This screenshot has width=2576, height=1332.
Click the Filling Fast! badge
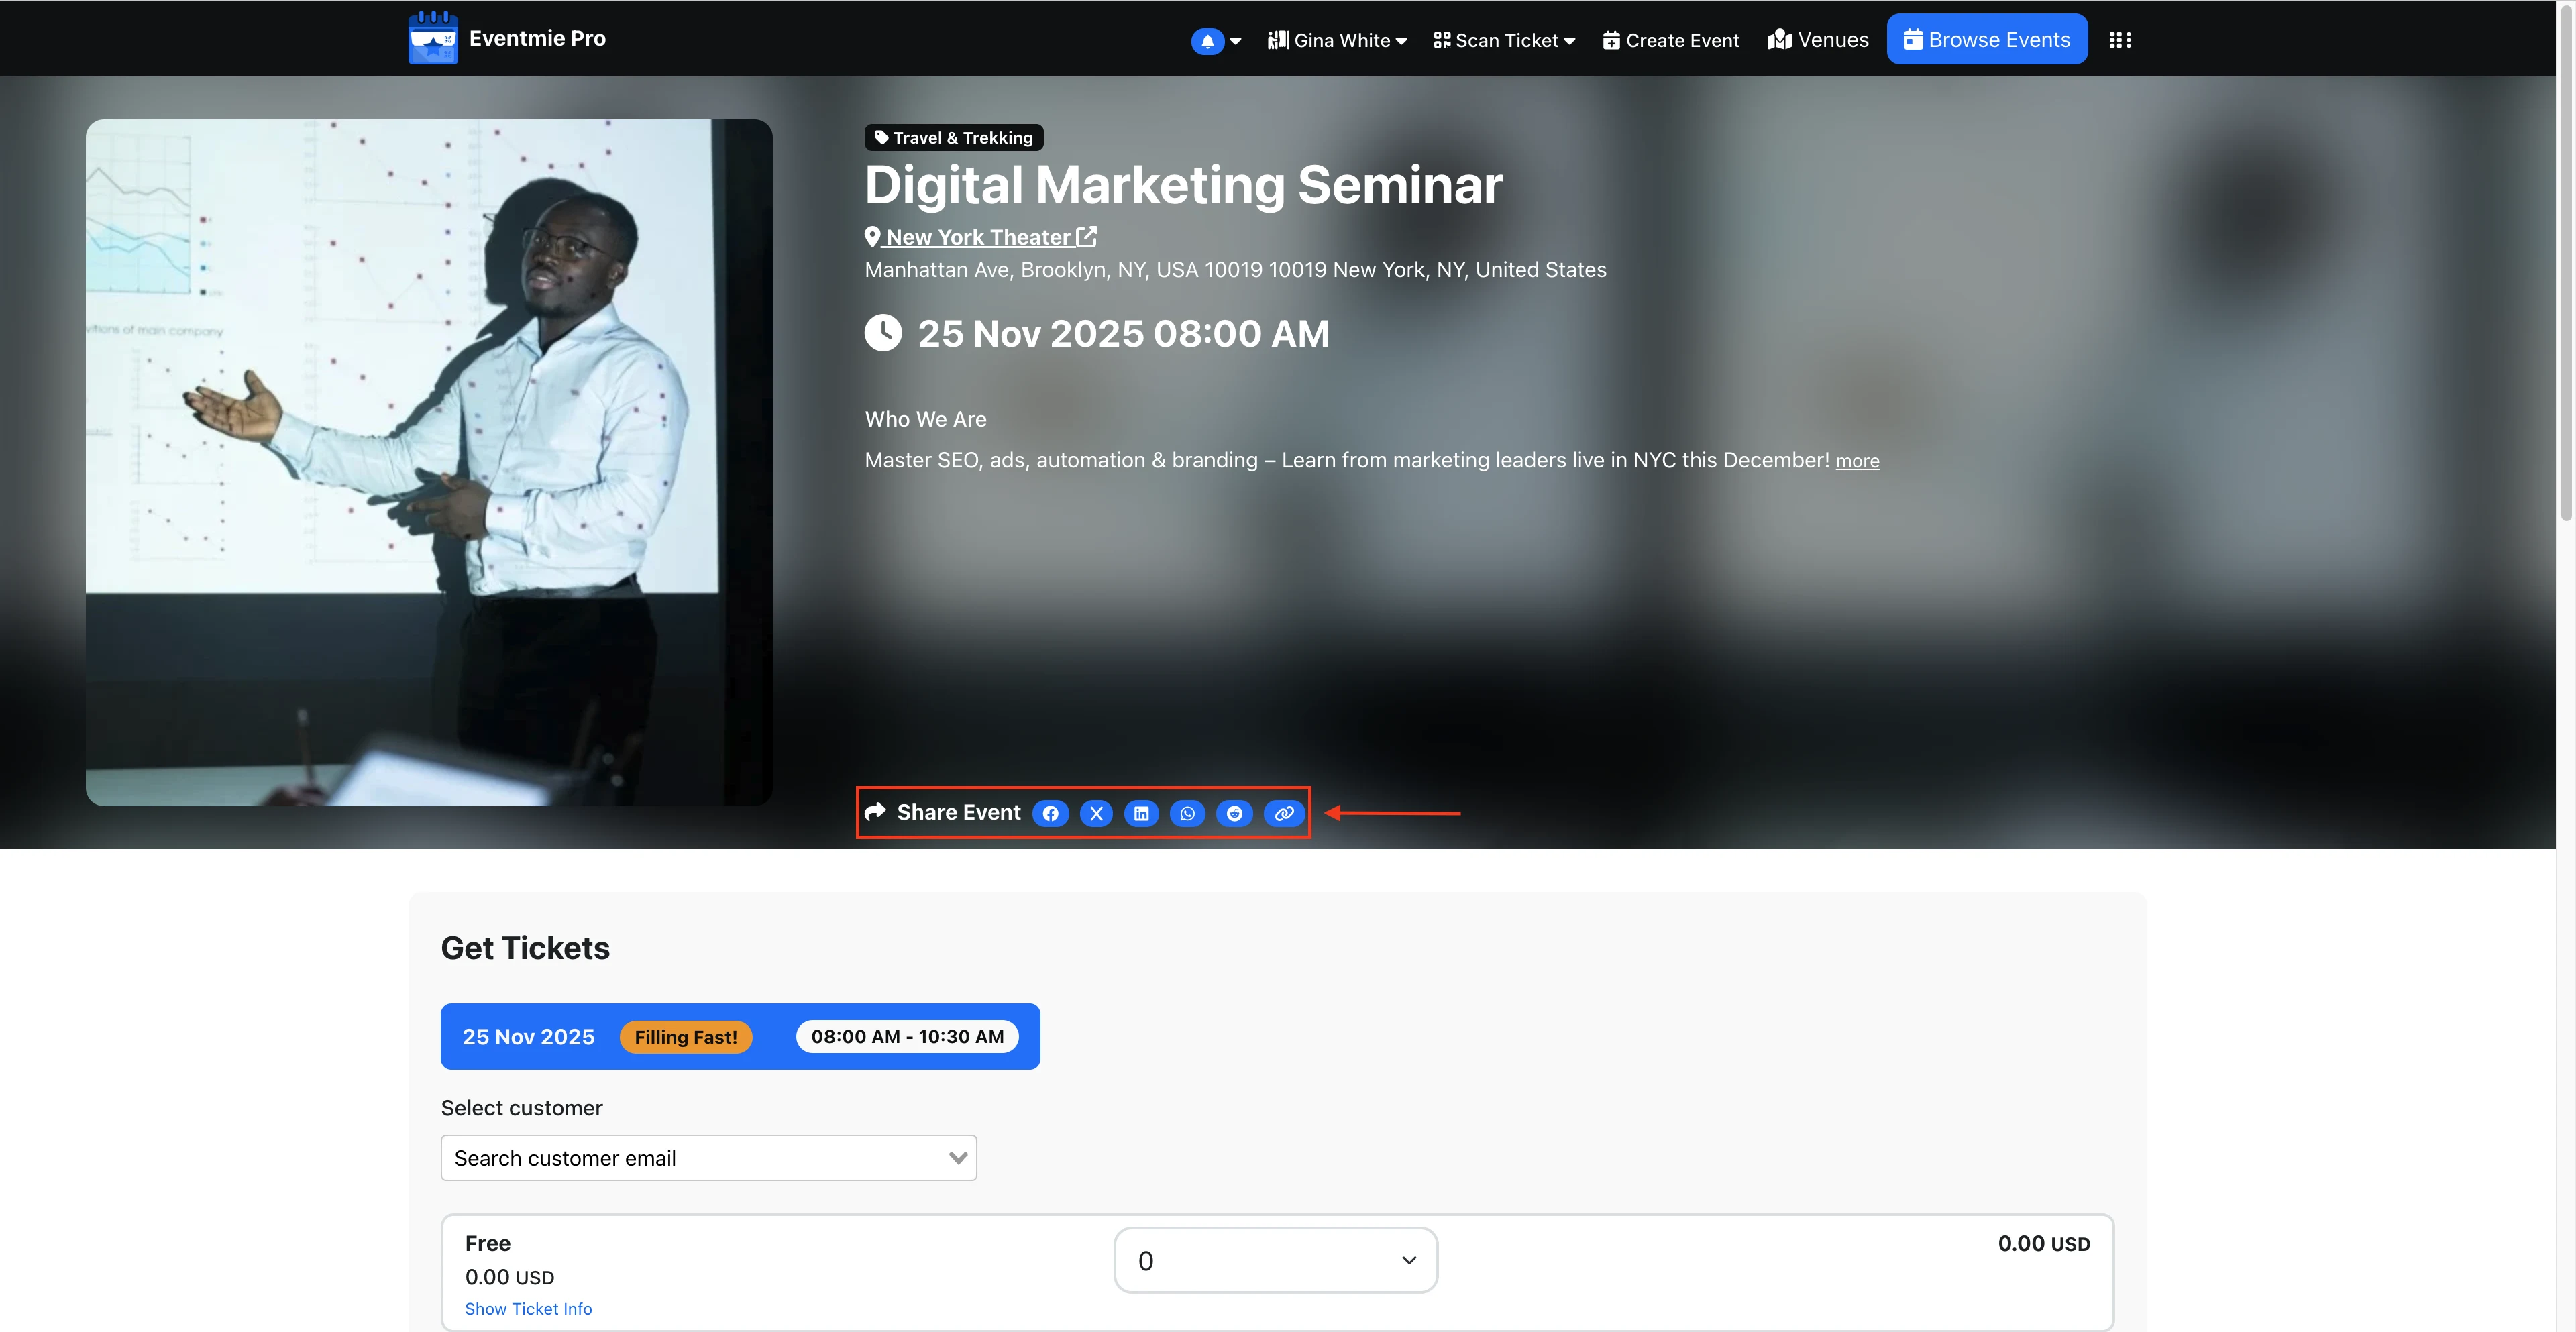tap(686, 1037)
